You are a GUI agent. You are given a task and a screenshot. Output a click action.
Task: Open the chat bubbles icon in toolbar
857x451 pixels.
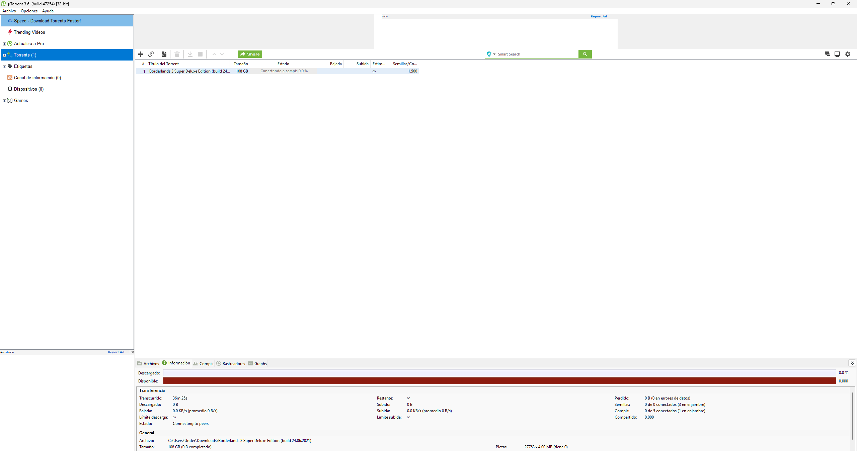coord(827,54)
